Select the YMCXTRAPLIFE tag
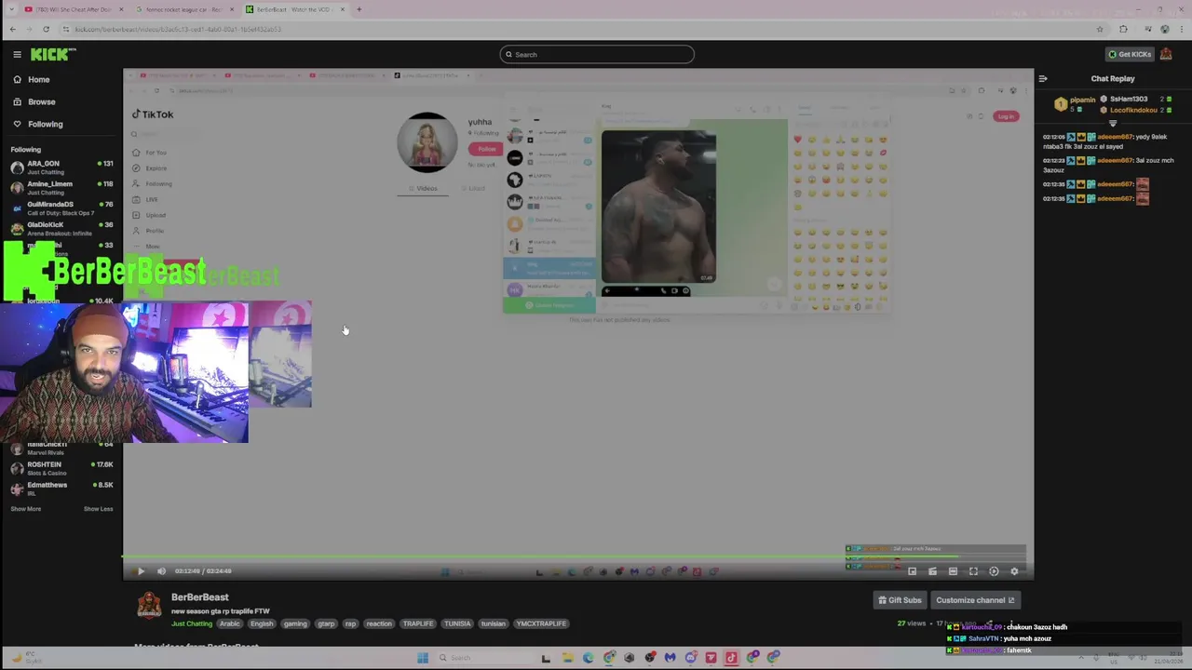 tap(541, 623)
